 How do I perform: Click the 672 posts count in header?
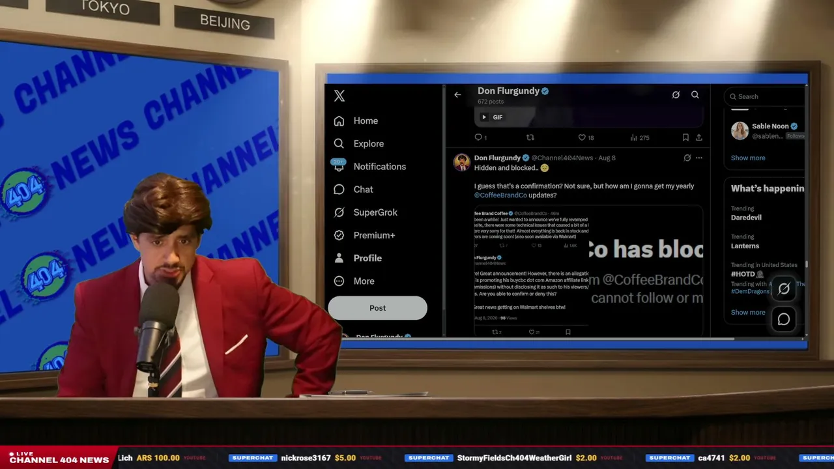[x=491, y=102]
